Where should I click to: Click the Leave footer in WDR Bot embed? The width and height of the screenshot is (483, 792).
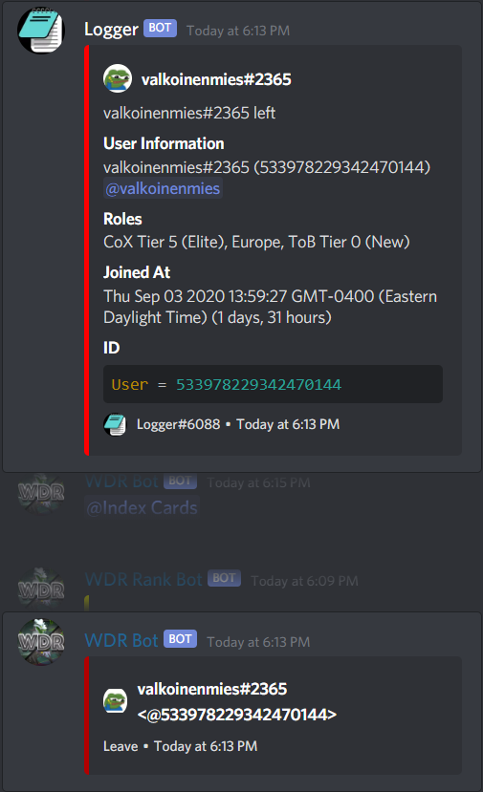(x=121, y=746)
